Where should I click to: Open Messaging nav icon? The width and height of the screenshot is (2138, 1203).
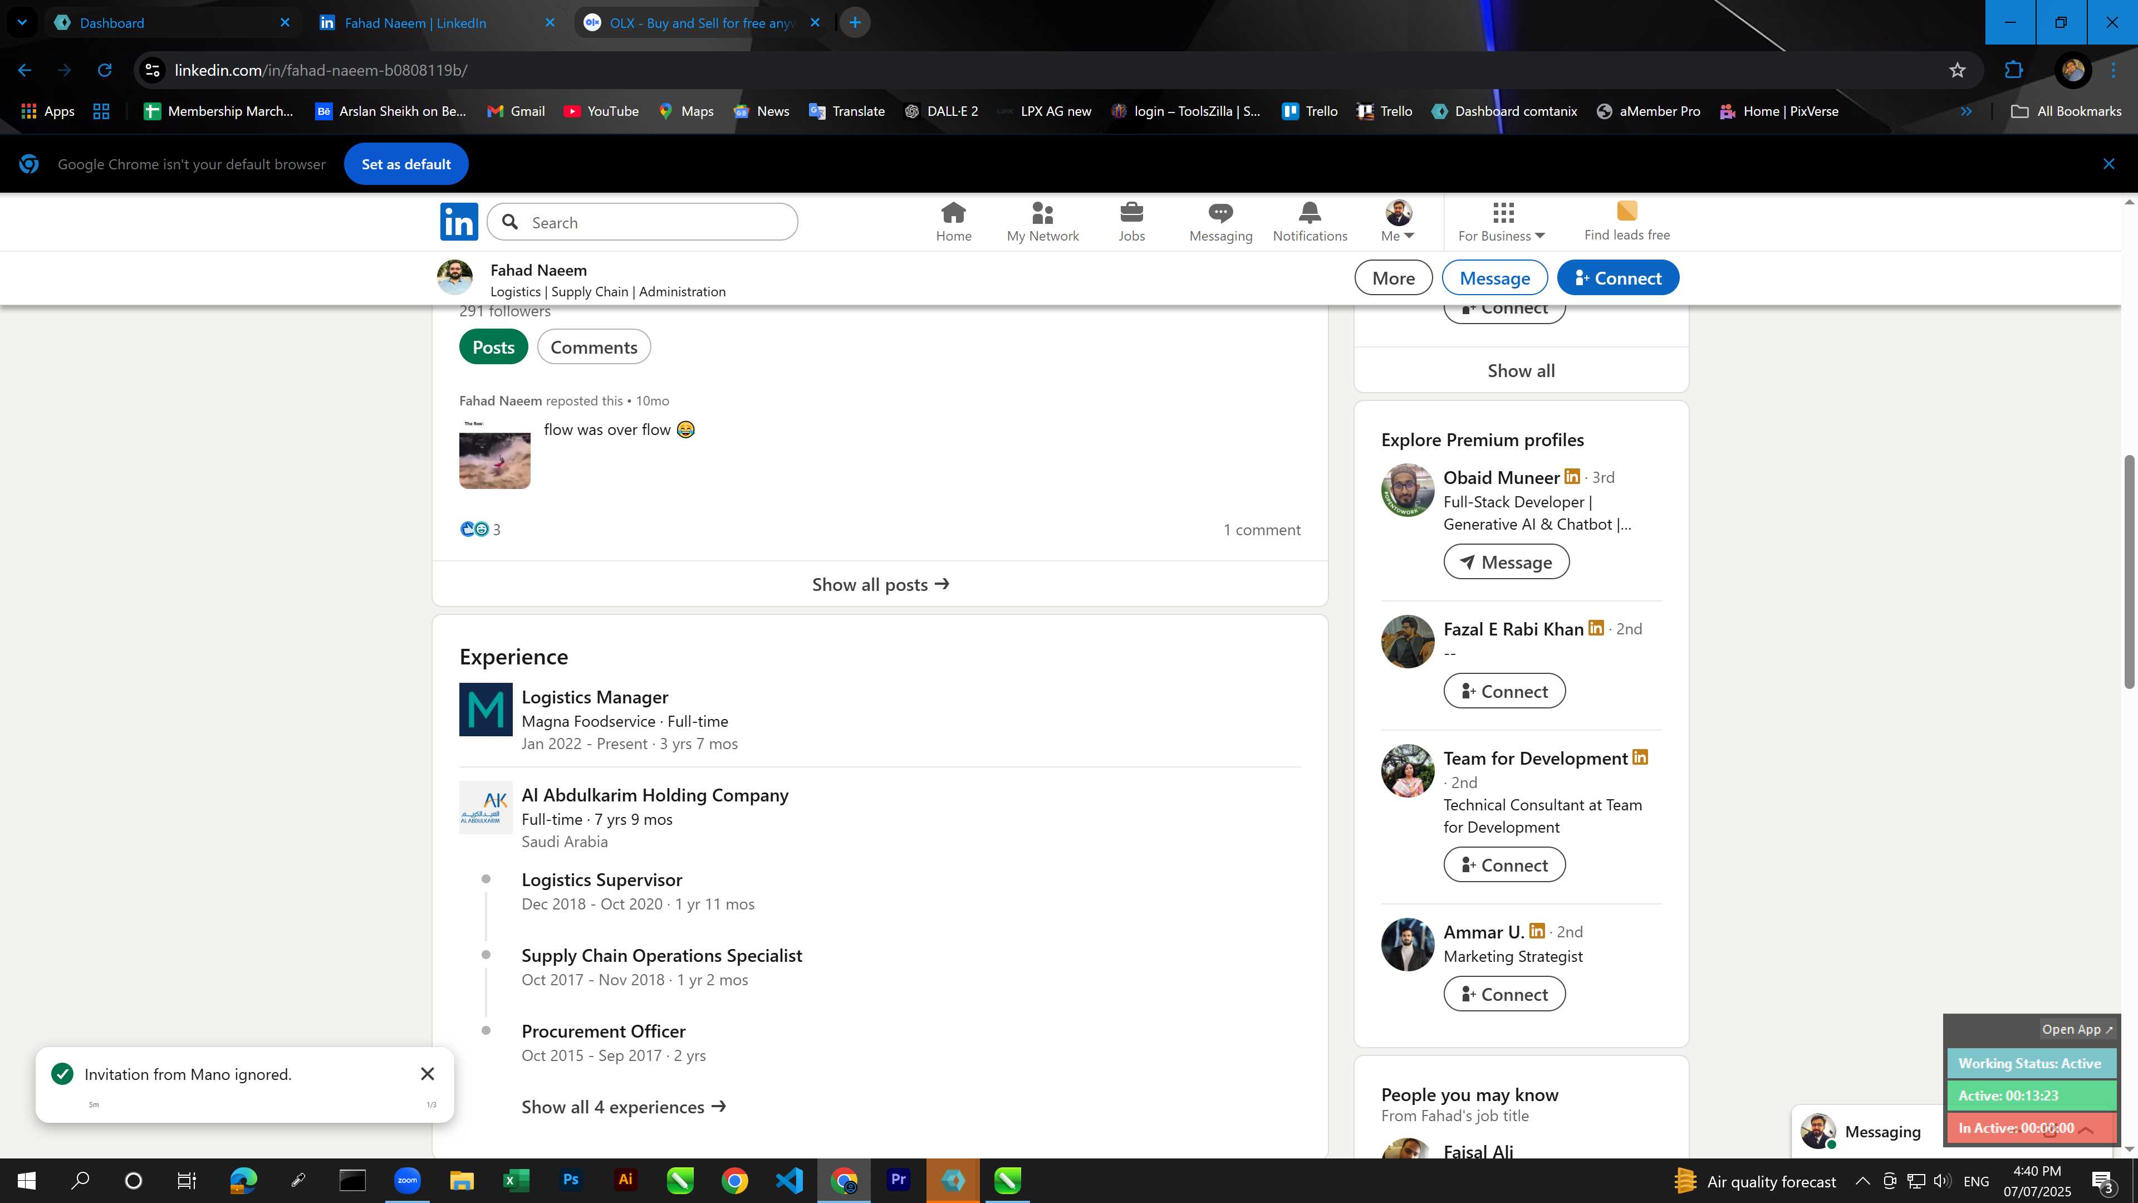[1220, 222]
